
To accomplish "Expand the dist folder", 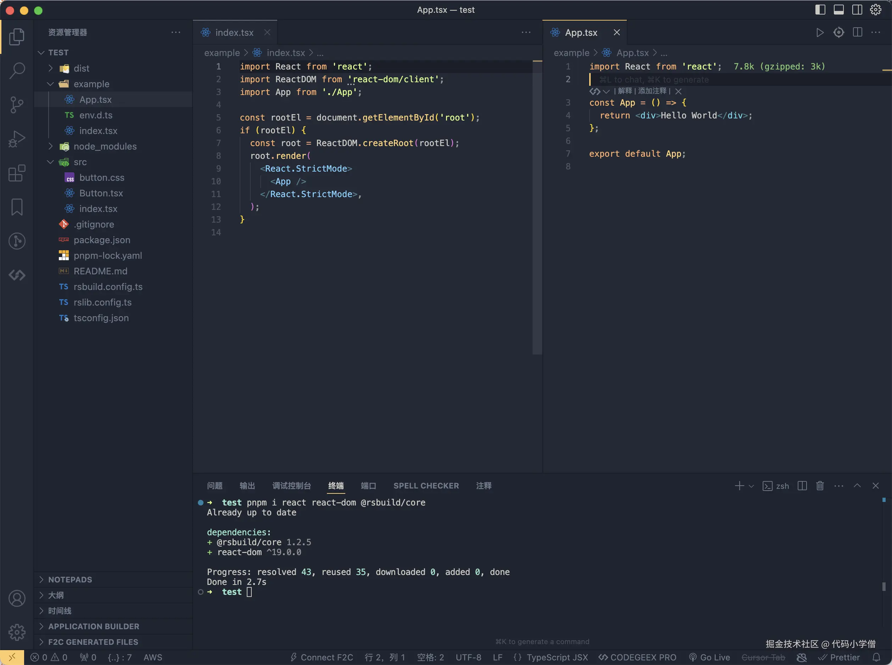I will 81,68.
